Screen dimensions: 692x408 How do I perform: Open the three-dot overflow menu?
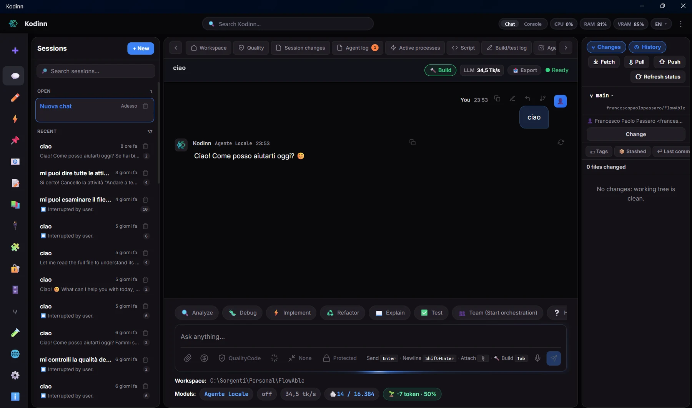click(681, 24)
